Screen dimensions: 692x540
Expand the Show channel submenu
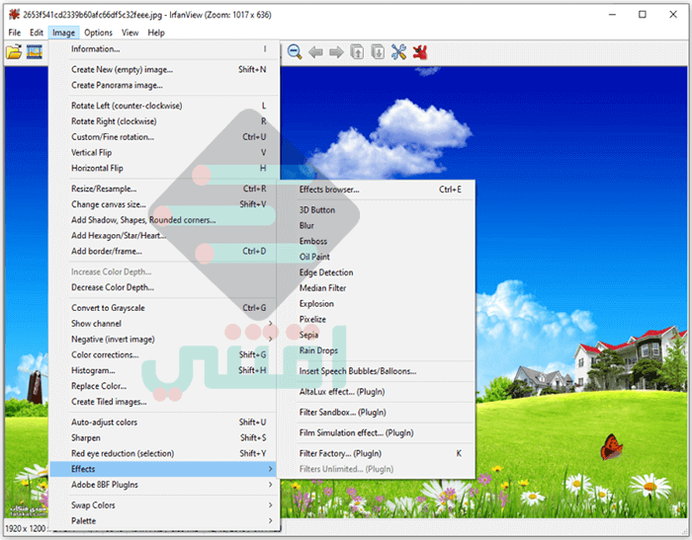coord(164,324)
